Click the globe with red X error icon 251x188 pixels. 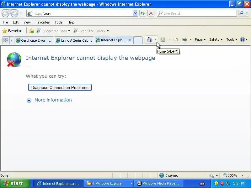pyautogui.click(x=14, y=60)
